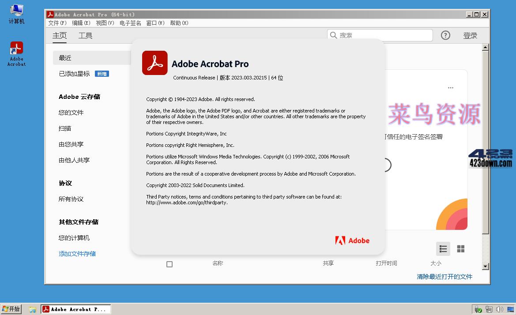Open the help question-mark icon
The image size is (516, 315).
pyautogui.click(x=445, y=35)
